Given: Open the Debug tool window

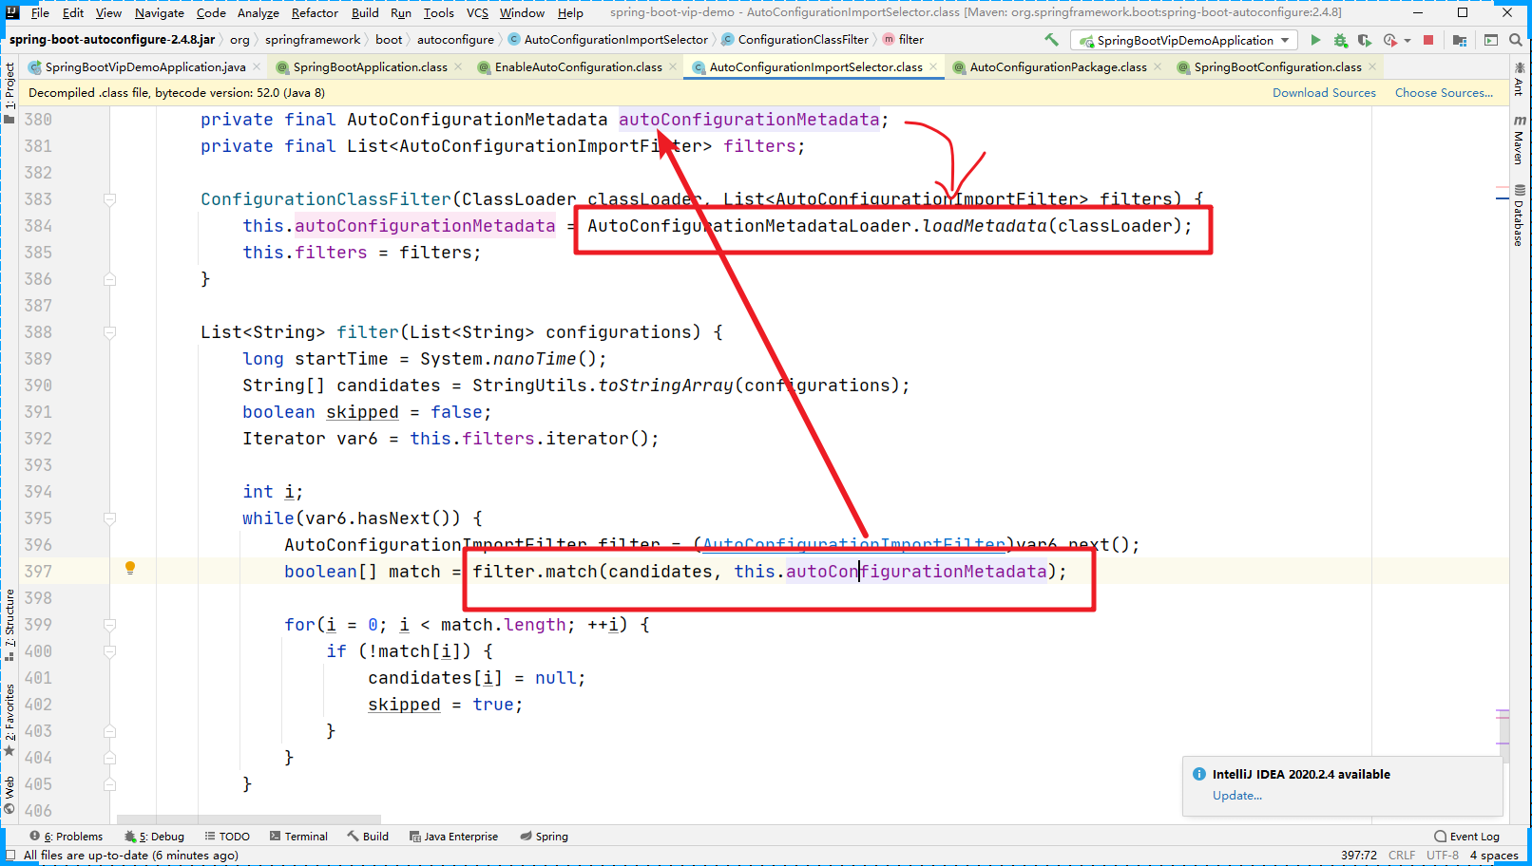Looking at the screenshot, I should (154, 837).
